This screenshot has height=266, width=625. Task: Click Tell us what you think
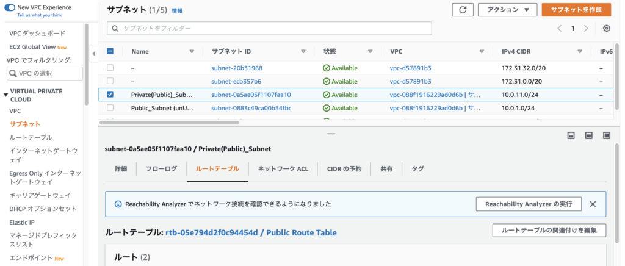click(40, 15)
